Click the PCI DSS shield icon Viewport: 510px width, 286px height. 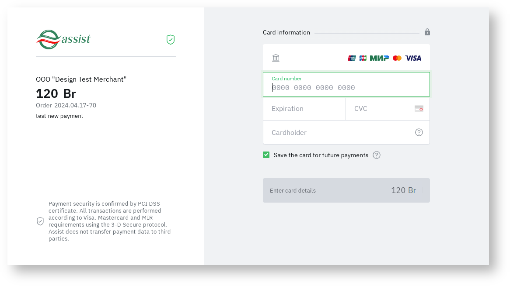point(40,221)
